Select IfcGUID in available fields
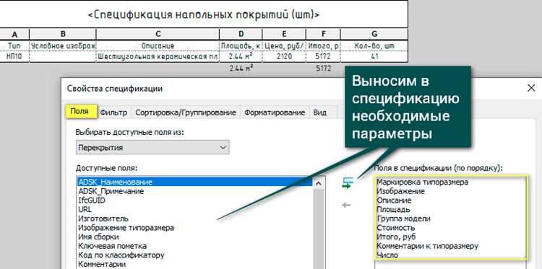Screen dimensions: 542x269 [195, 200]
